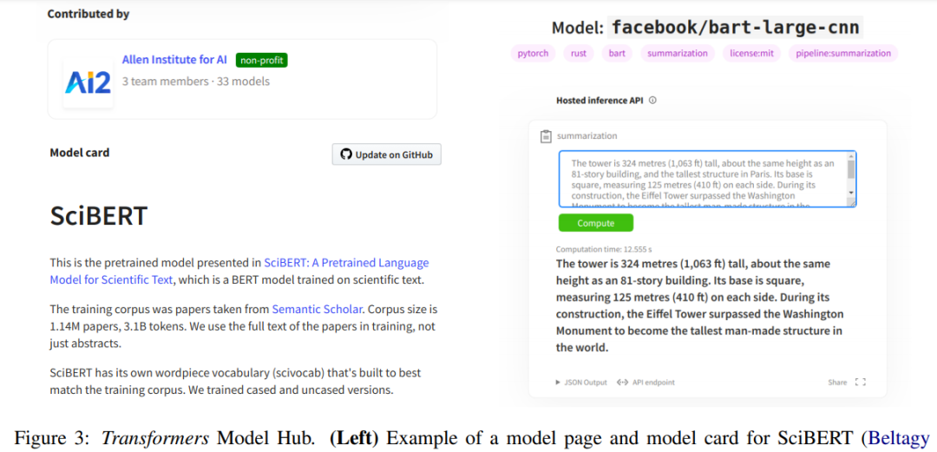The width and height of the screenshot is (937, 452).
Task: Click the Model card label
Action: (x=80, y=153)
